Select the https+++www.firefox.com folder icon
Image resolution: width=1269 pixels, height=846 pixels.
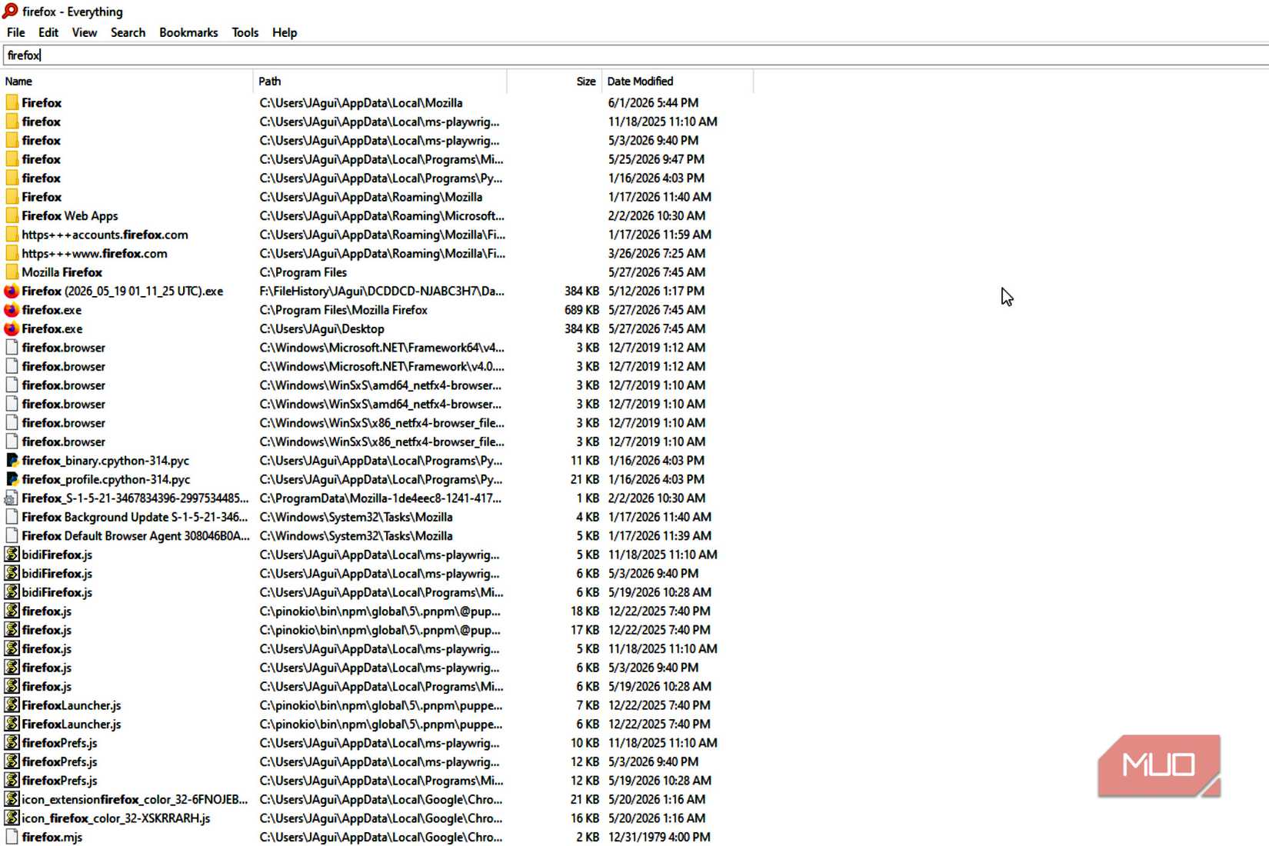pos(12,253)
